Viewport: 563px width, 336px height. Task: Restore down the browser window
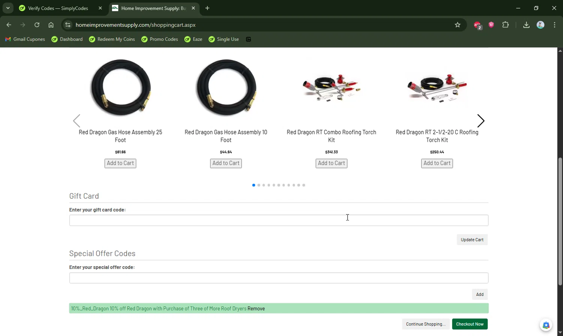pyautogui.click(x=536, y=8)
